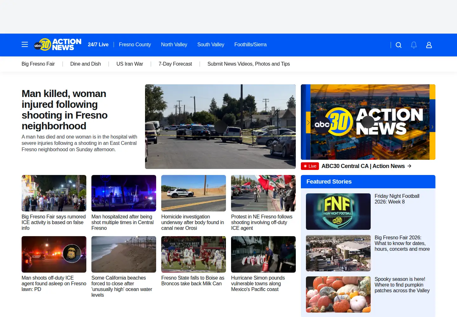Open Spooky season pumpkin patches headline
This screenshot has height=317, width=457.
tap(402, 285)
